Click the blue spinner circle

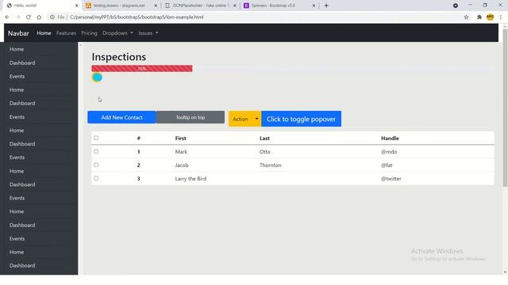tap(97, 78)
